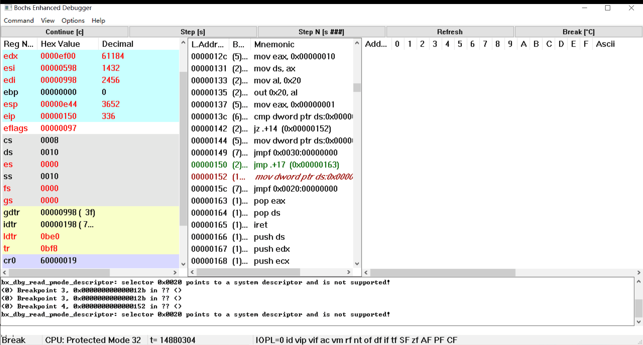Image resolution: width=643 pixels, height=345 pixels.
Task: Open the Help menu
Action: pyautogui.click(x=98, y=20)
